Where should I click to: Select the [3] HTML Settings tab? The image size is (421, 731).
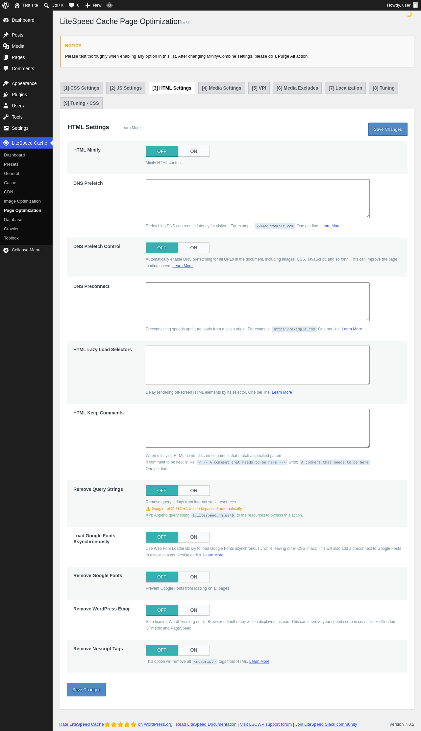tap(172, 88)
